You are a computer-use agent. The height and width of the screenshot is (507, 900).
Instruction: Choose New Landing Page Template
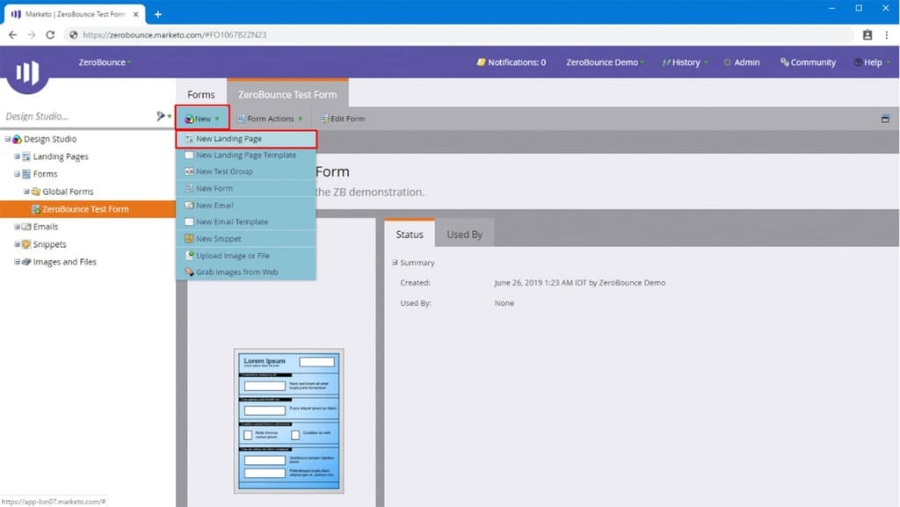coord(246,156)
